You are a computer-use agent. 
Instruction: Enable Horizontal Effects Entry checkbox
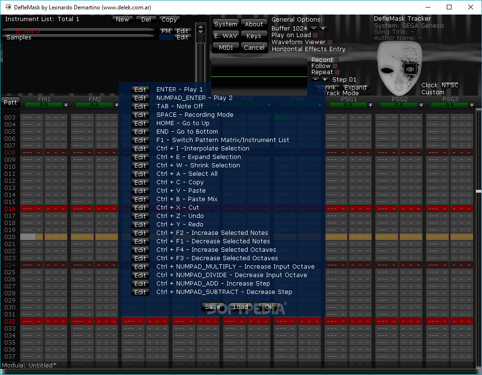pyautogui.click(x=350, y=49)
